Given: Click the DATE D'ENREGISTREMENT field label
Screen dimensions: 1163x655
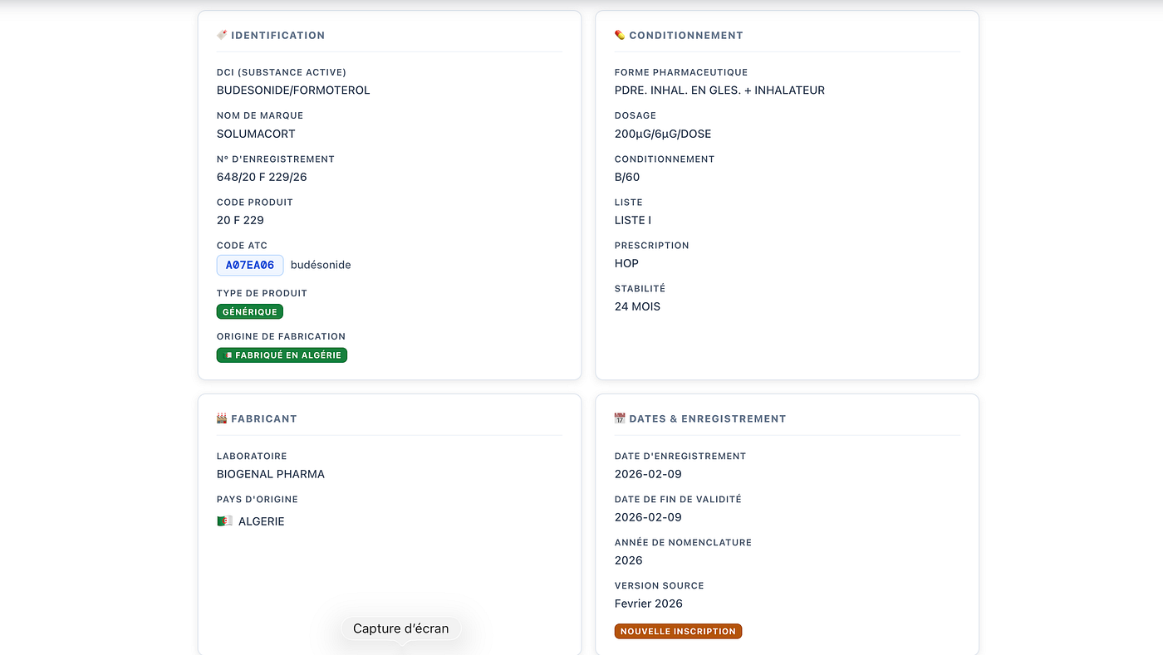Looking at the screenshot, I should 680,456.
